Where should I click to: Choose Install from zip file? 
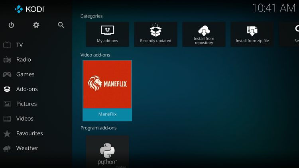252,34
